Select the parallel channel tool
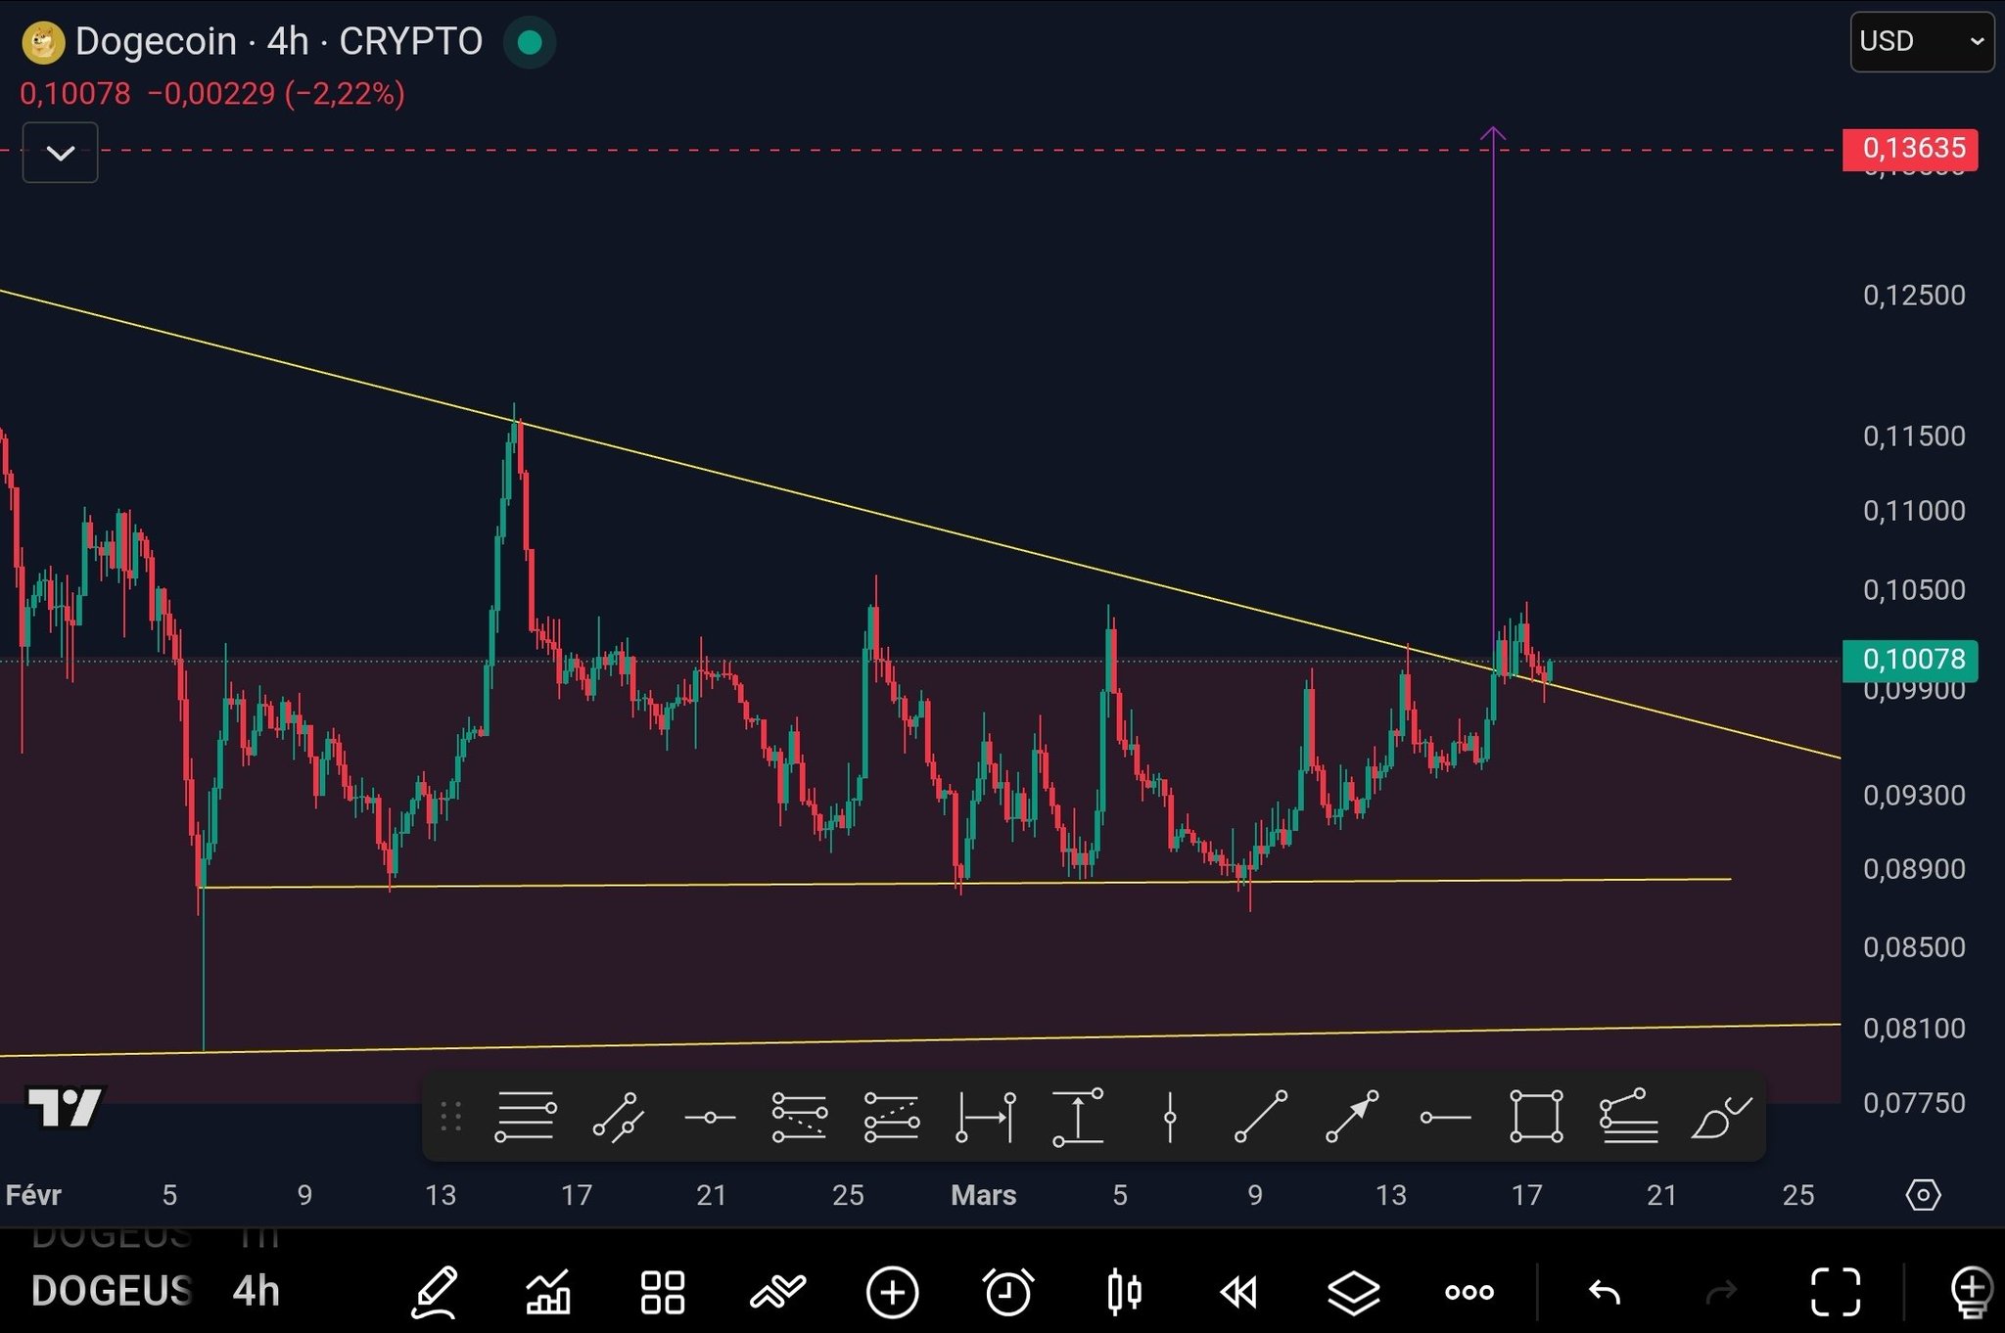This screenshot has height=1333, width=2005. pos(619,1117)
